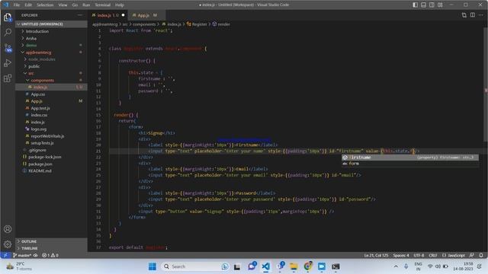The height and width of the screenshot is (274, 488).
Task: Expand the Introduction folder
Action: coord(51,31)
